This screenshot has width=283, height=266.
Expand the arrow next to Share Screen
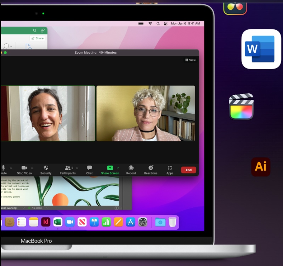click(118, 168)
